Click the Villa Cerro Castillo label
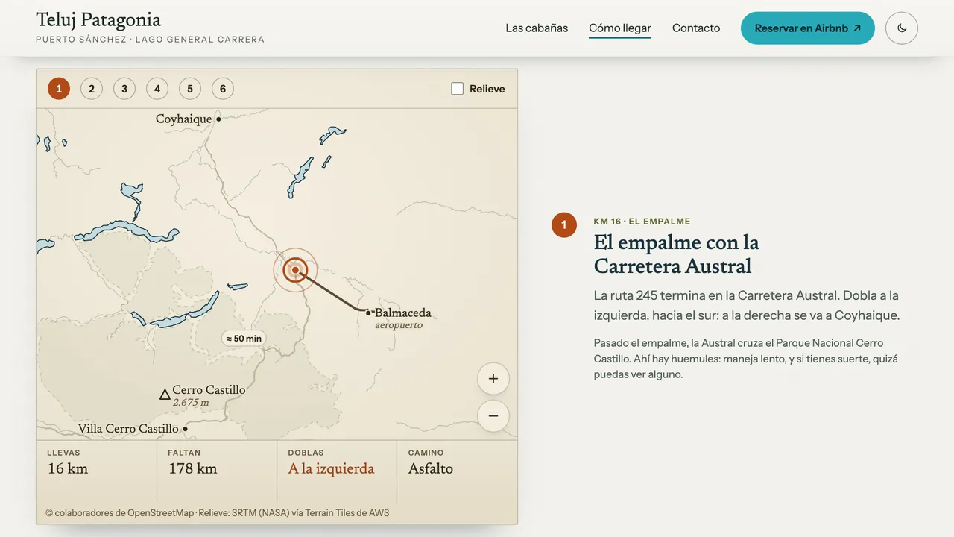The height and width of the screenshot is (537, 954). pos(128,429)
